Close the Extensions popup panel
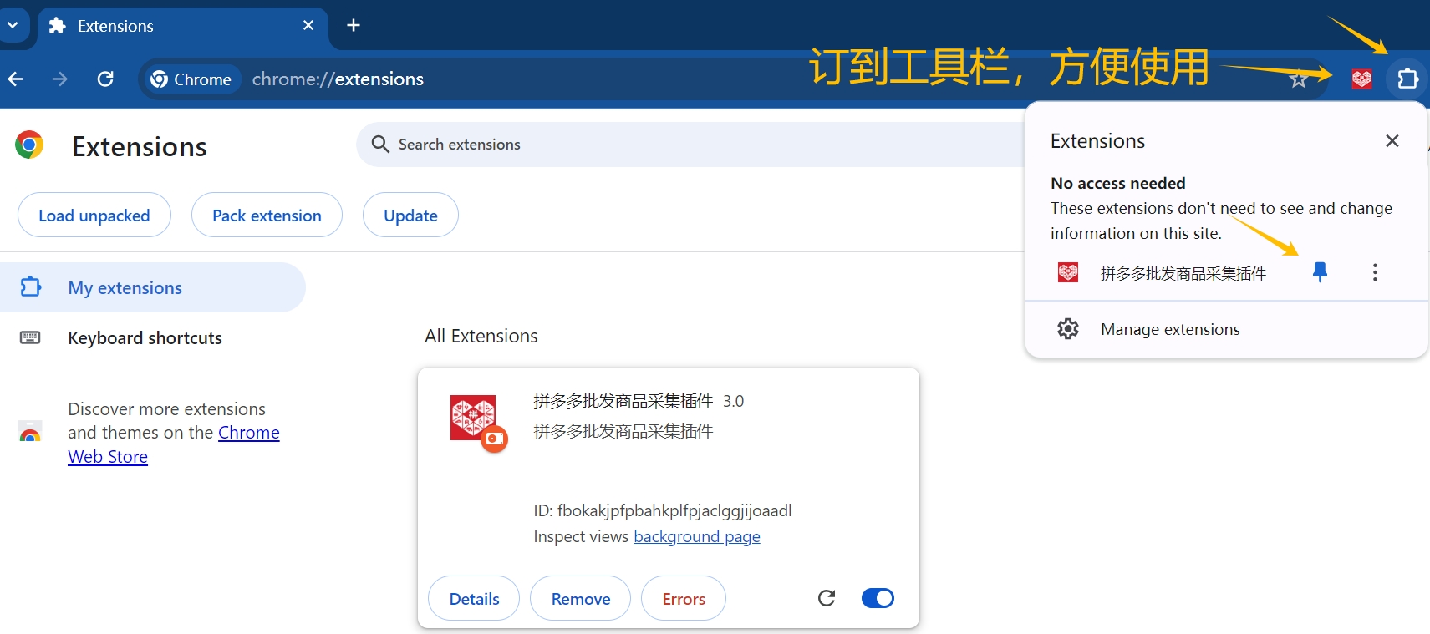This screenshot has width=1430, height=634. pos(1392,140)
